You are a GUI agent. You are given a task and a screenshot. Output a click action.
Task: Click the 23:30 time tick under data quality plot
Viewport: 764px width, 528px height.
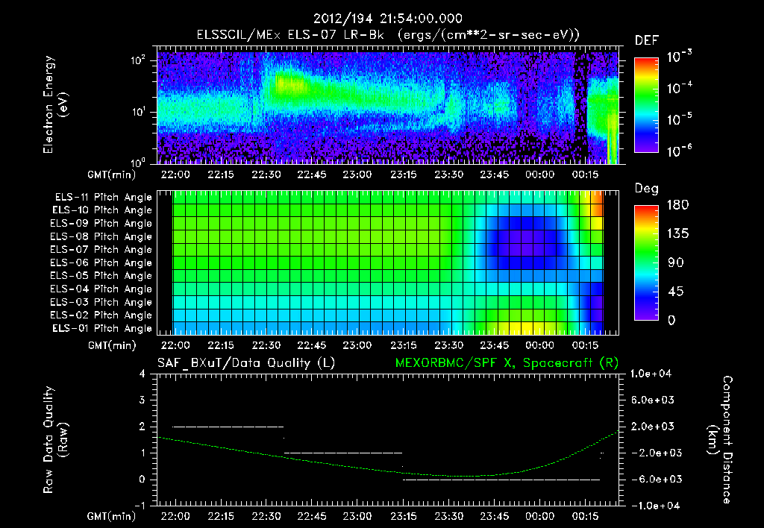[448, 516]
